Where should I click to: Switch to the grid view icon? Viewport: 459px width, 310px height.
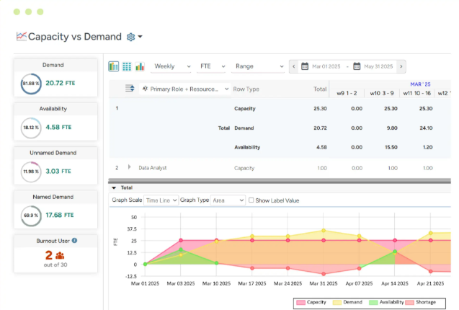[x=127, y=66]
